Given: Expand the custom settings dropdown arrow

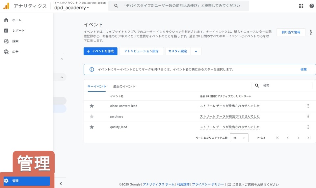Looking at the screenshot, I should pos(196,51).
